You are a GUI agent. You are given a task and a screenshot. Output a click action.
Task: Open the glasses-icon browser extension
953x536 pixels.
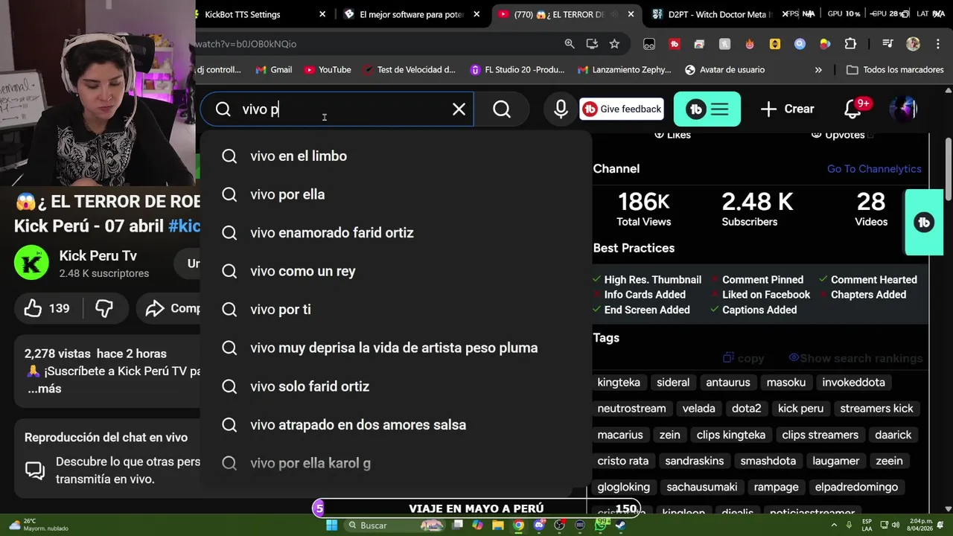649,44
